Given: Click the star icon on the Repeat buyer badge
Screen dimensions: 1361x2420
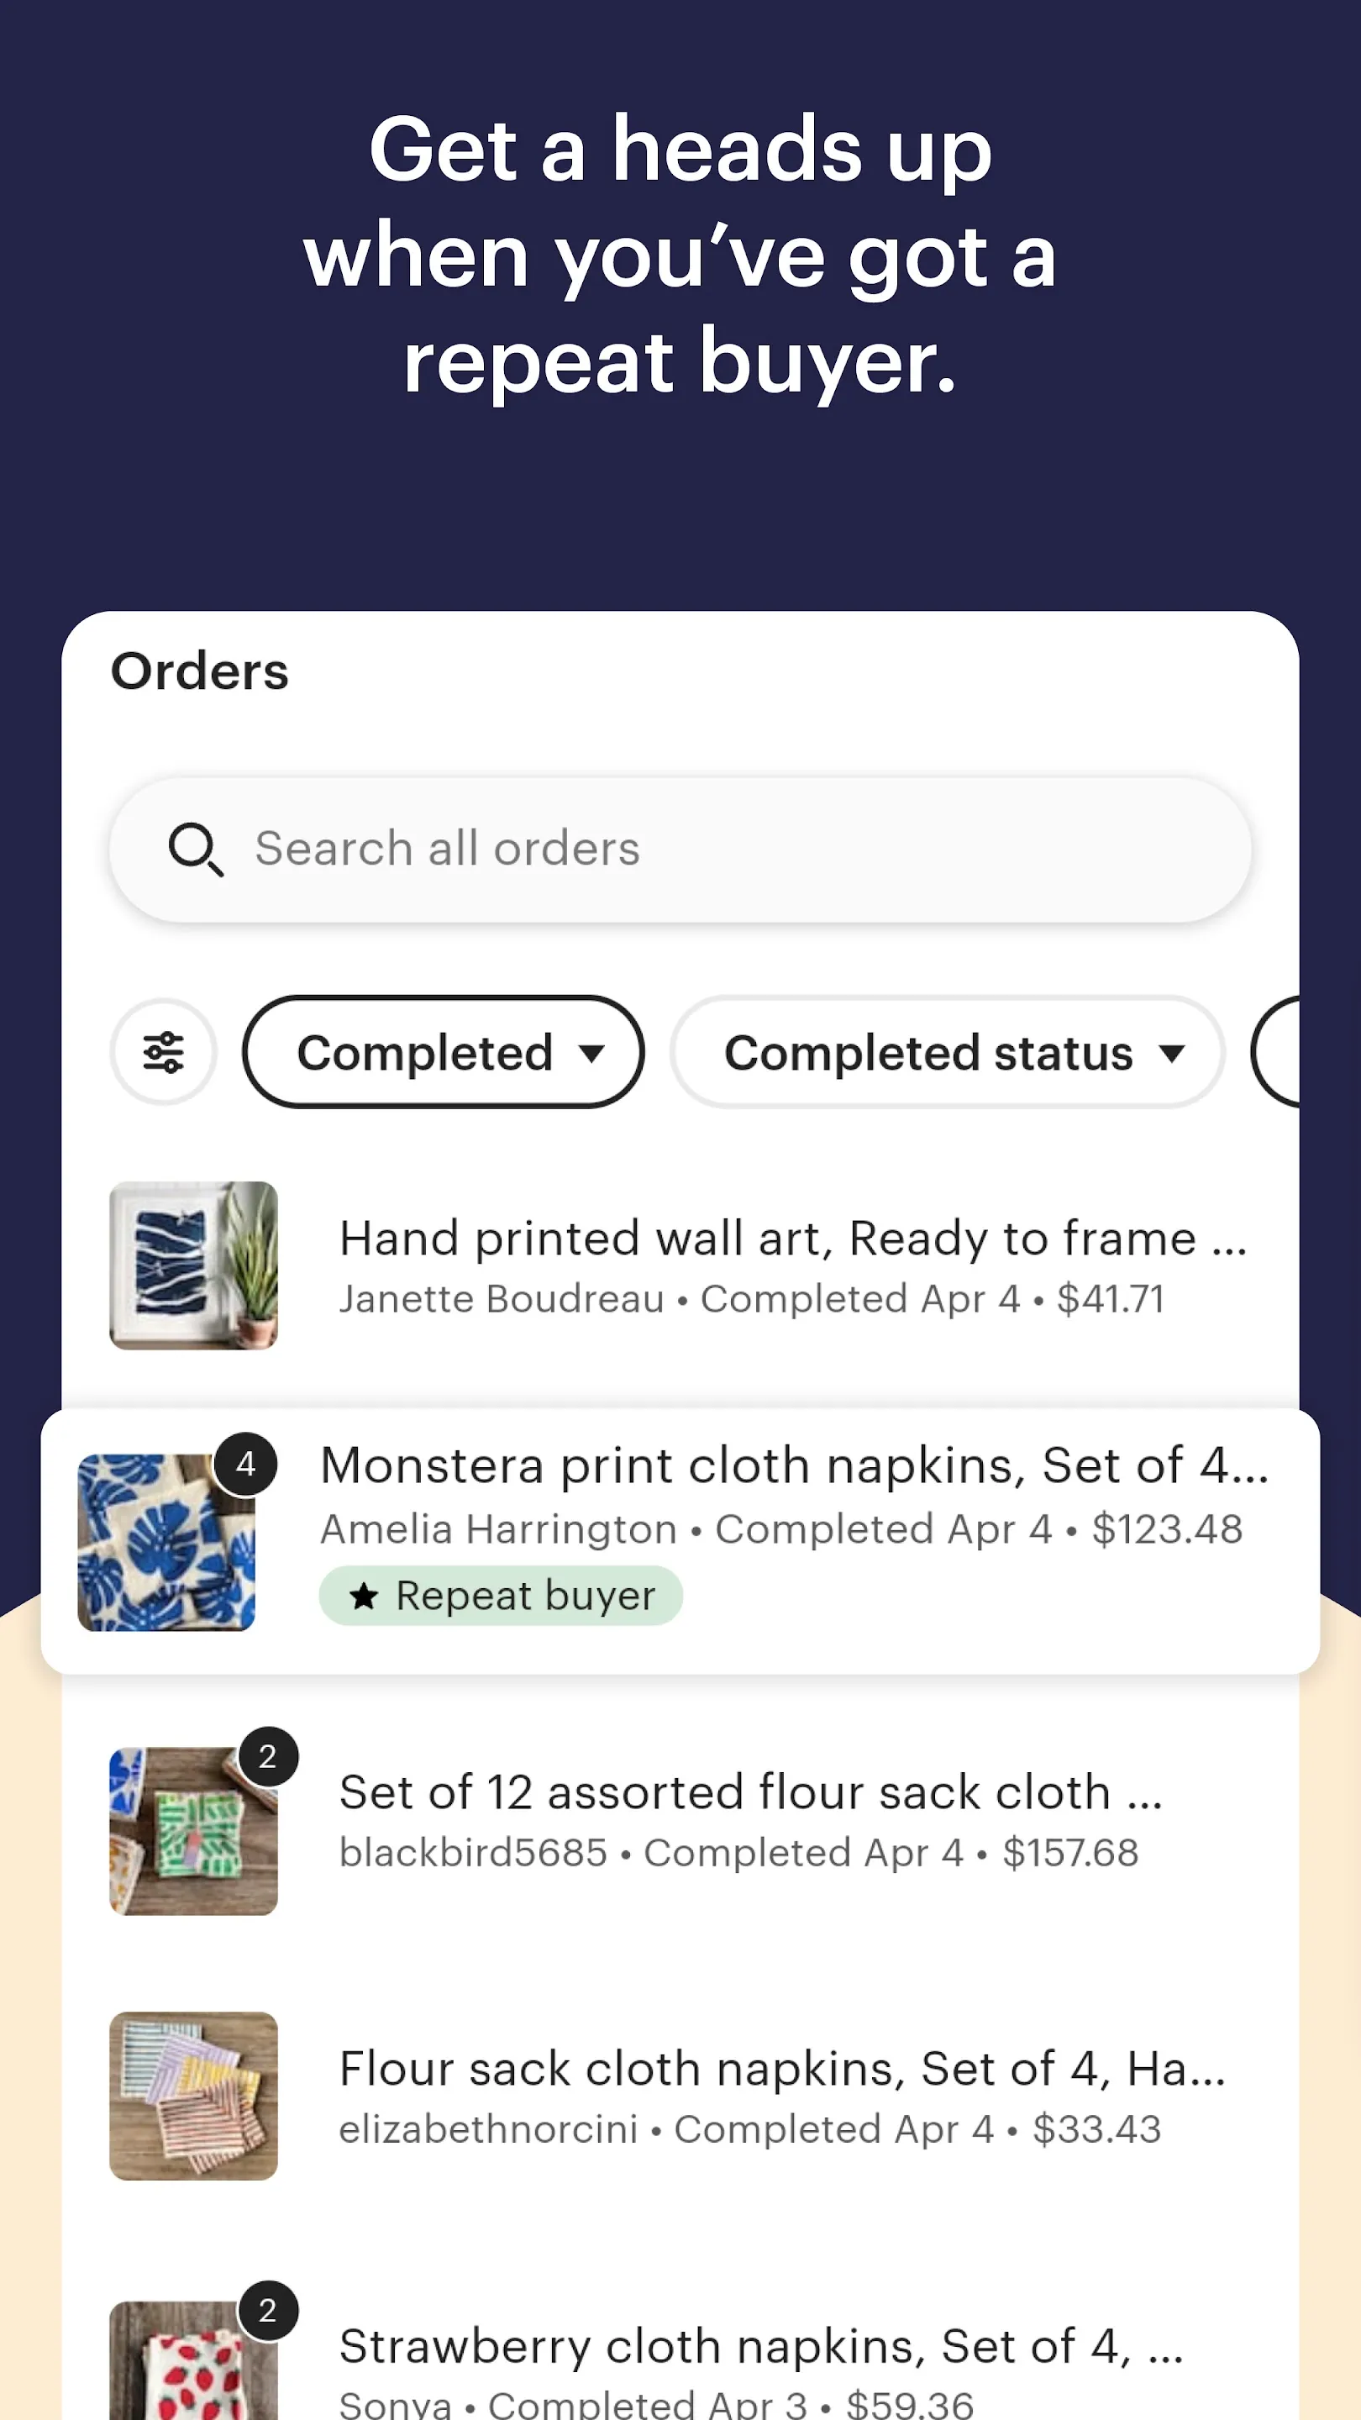Looking at the screenshot, I should (363, 1594).
